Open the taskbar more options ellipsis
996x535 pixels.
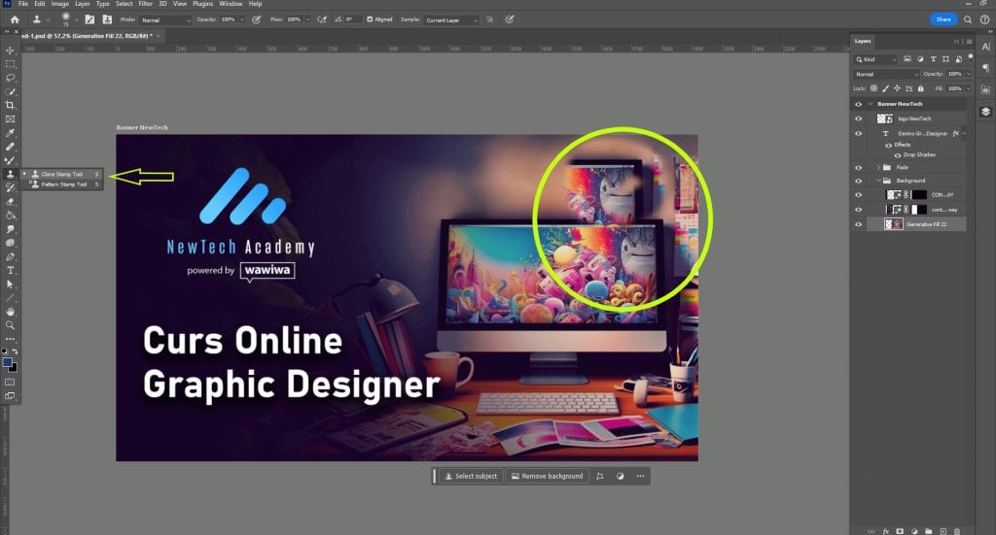pos(640,476)
